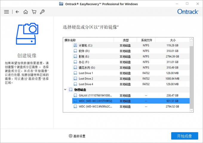Select the 镜花水月 (G:) partition
203x143 pixels.
131,68
